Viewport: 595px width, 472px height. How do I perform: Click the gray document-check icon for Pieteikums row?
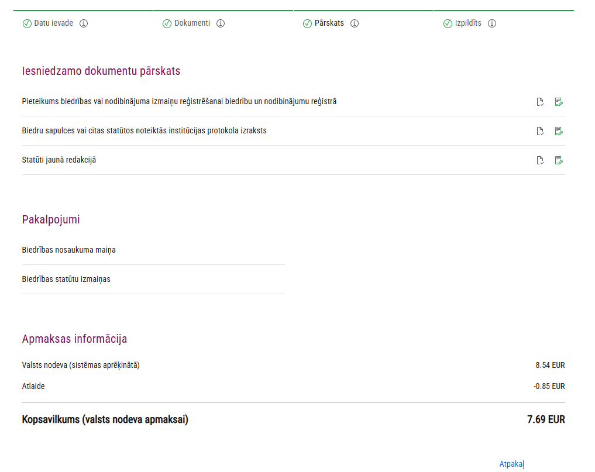click(x=541, y=102)
